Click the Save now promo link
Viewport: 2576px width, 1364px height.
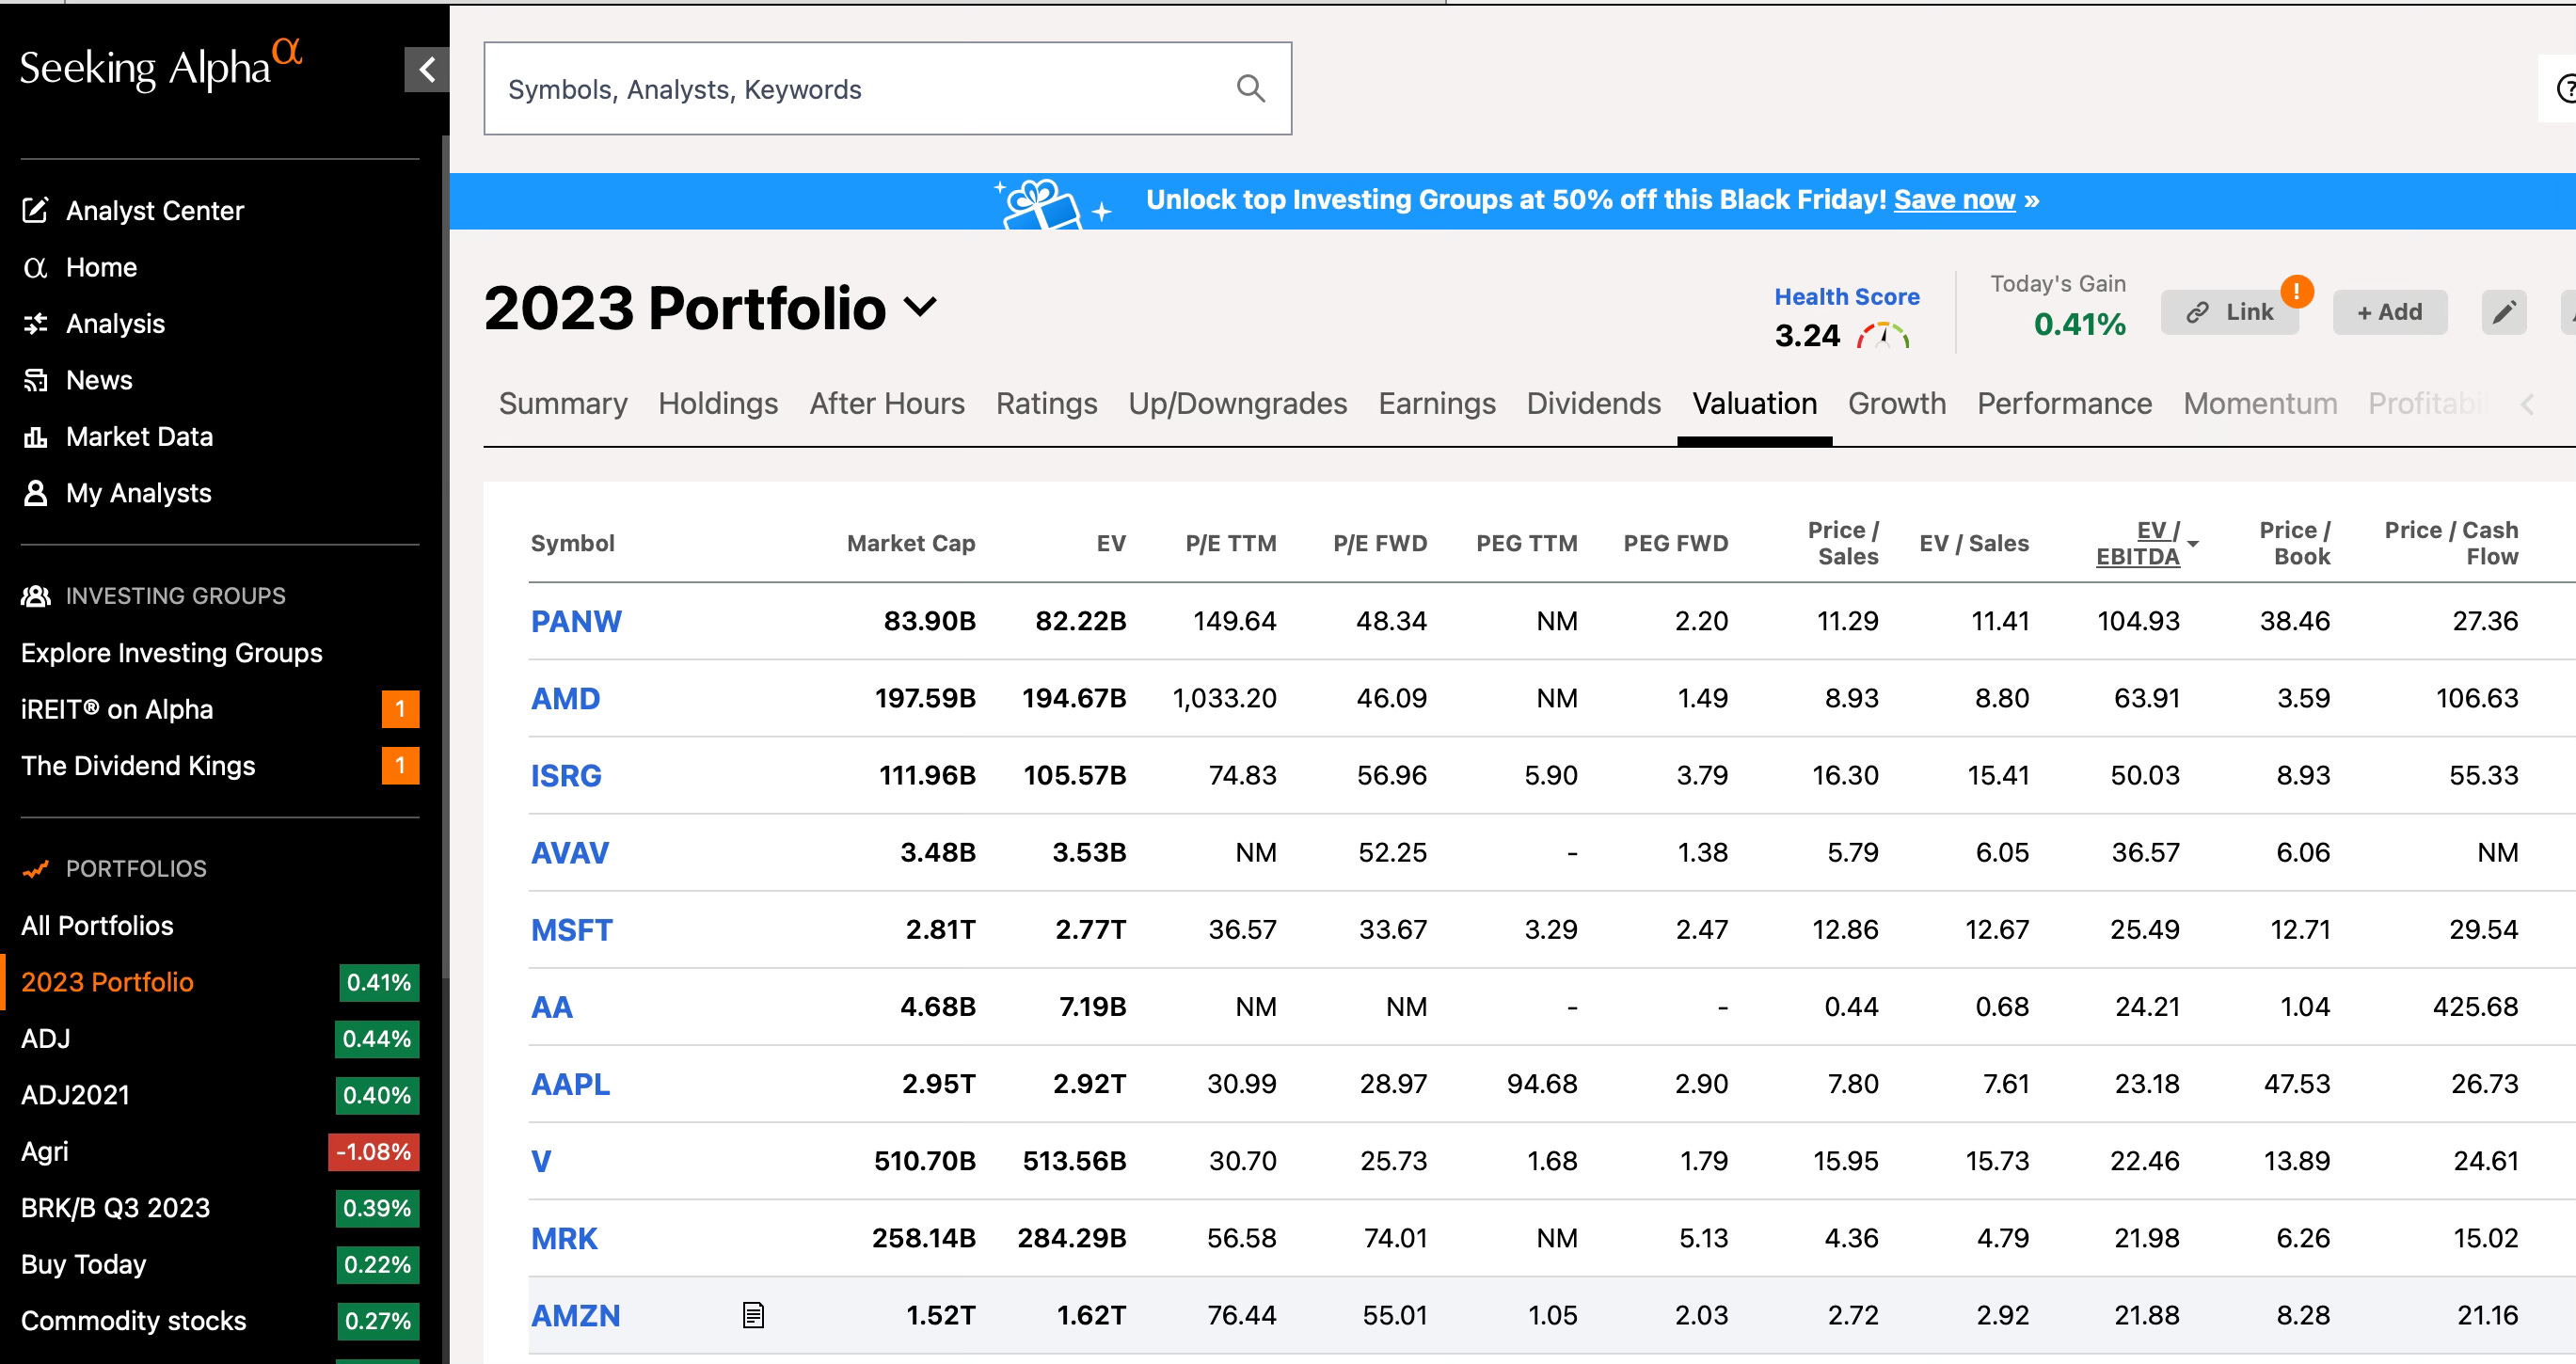(1954, 200)
